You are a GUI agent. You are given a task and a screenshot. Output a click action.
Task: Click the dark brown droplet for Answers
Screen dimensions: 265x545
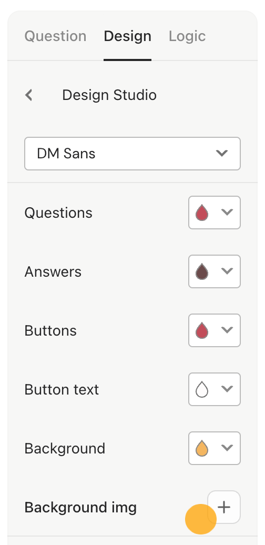pyautogui.click(x=202, y=271)
